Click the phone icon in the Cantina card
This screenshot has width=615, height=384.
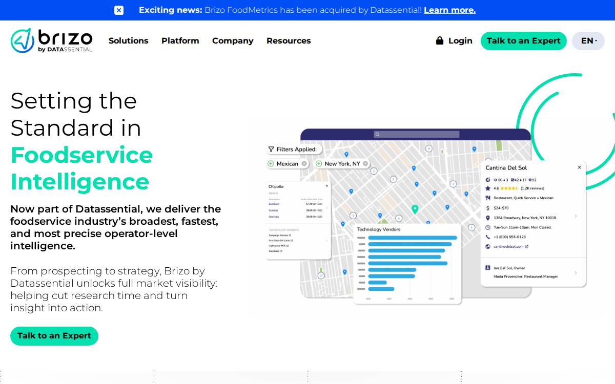click(488, 237)
